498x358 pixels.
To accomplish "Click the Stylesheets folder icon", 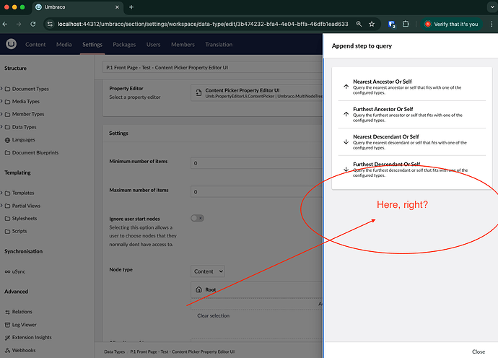I will tap(7, 219).
